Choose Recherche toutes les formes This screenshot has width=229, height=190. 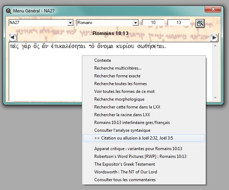point(144,84)
